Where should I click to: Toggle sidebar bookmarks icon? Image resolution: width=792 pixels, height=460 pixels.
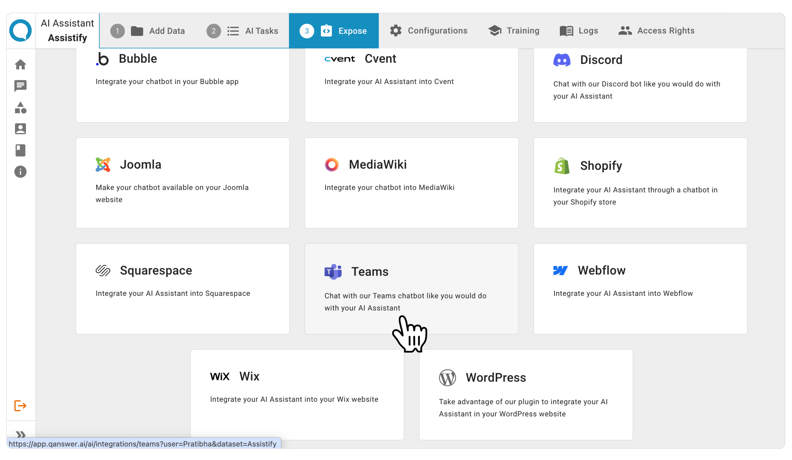click(x=20, y=150)
